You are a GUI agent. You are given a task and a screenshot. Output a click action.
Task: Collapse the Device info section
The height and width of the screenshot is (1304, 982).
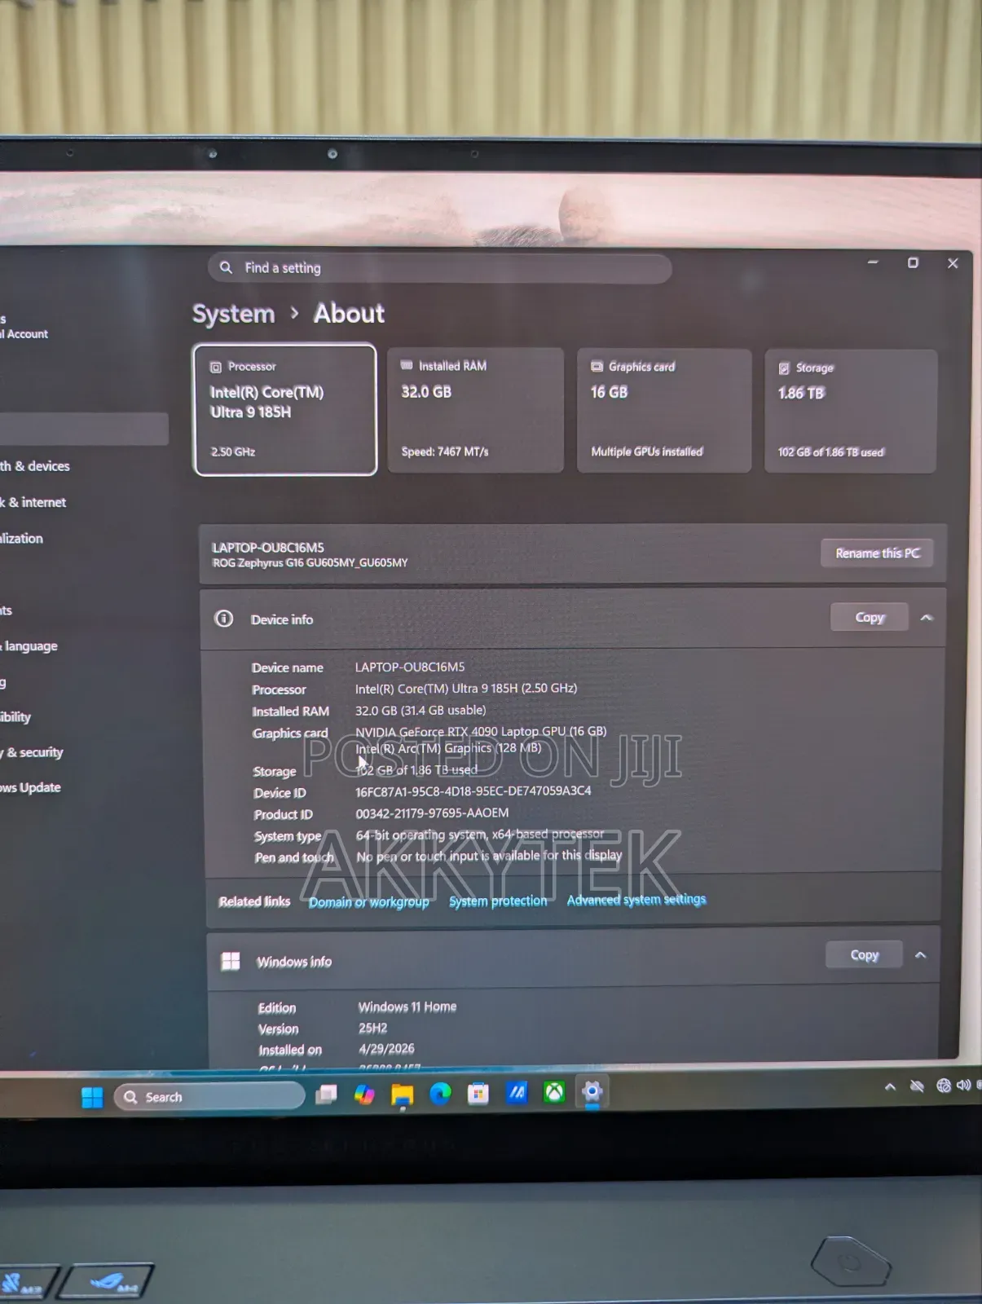click(927, 618)
